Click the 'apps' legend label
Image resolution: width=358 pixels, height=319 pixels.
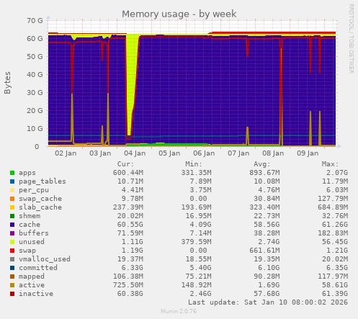coord(27,173)
